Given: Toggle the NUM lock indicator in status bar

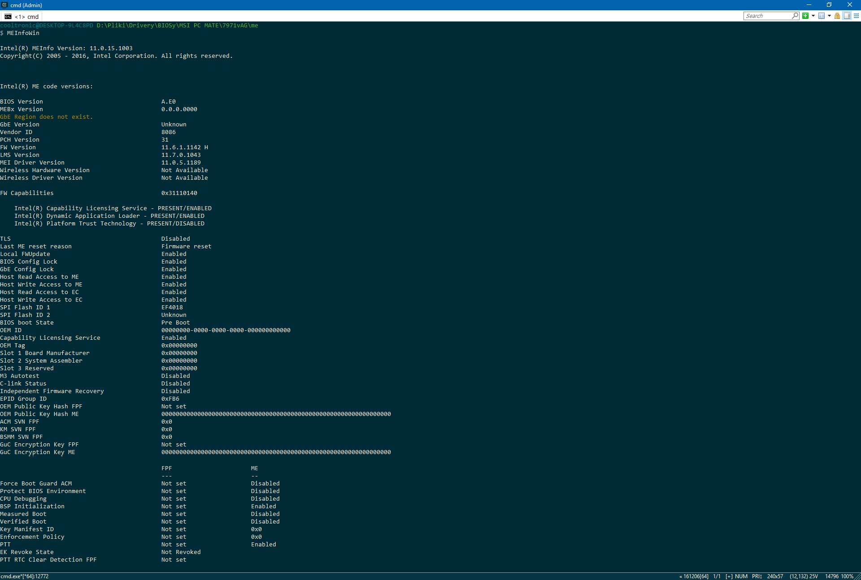Looking at the screenshot, I should 741,576.
